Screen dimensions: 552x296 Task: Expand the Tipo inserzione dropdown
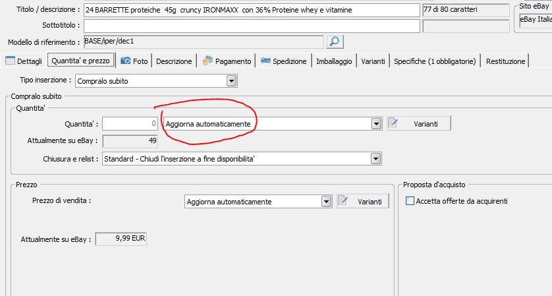click(231, 81)
